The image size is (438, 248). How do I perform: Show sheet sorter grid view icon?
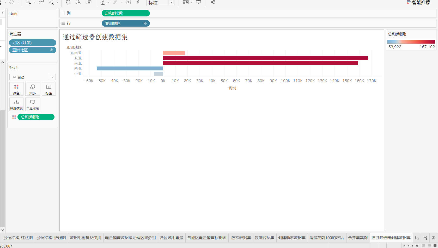423,246
